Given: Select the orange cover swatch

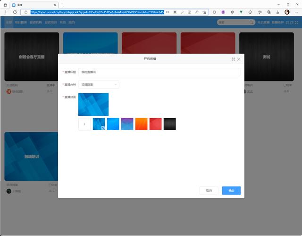Looking at the screenshot, I should 142,124.
